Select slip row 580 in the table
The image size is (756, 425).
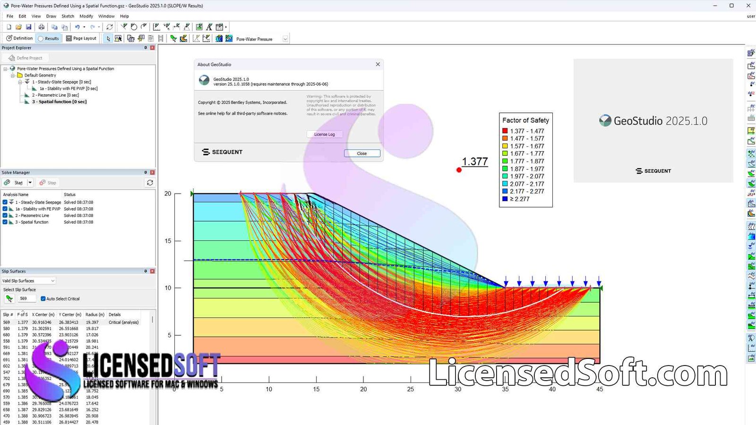click(71, 329)
